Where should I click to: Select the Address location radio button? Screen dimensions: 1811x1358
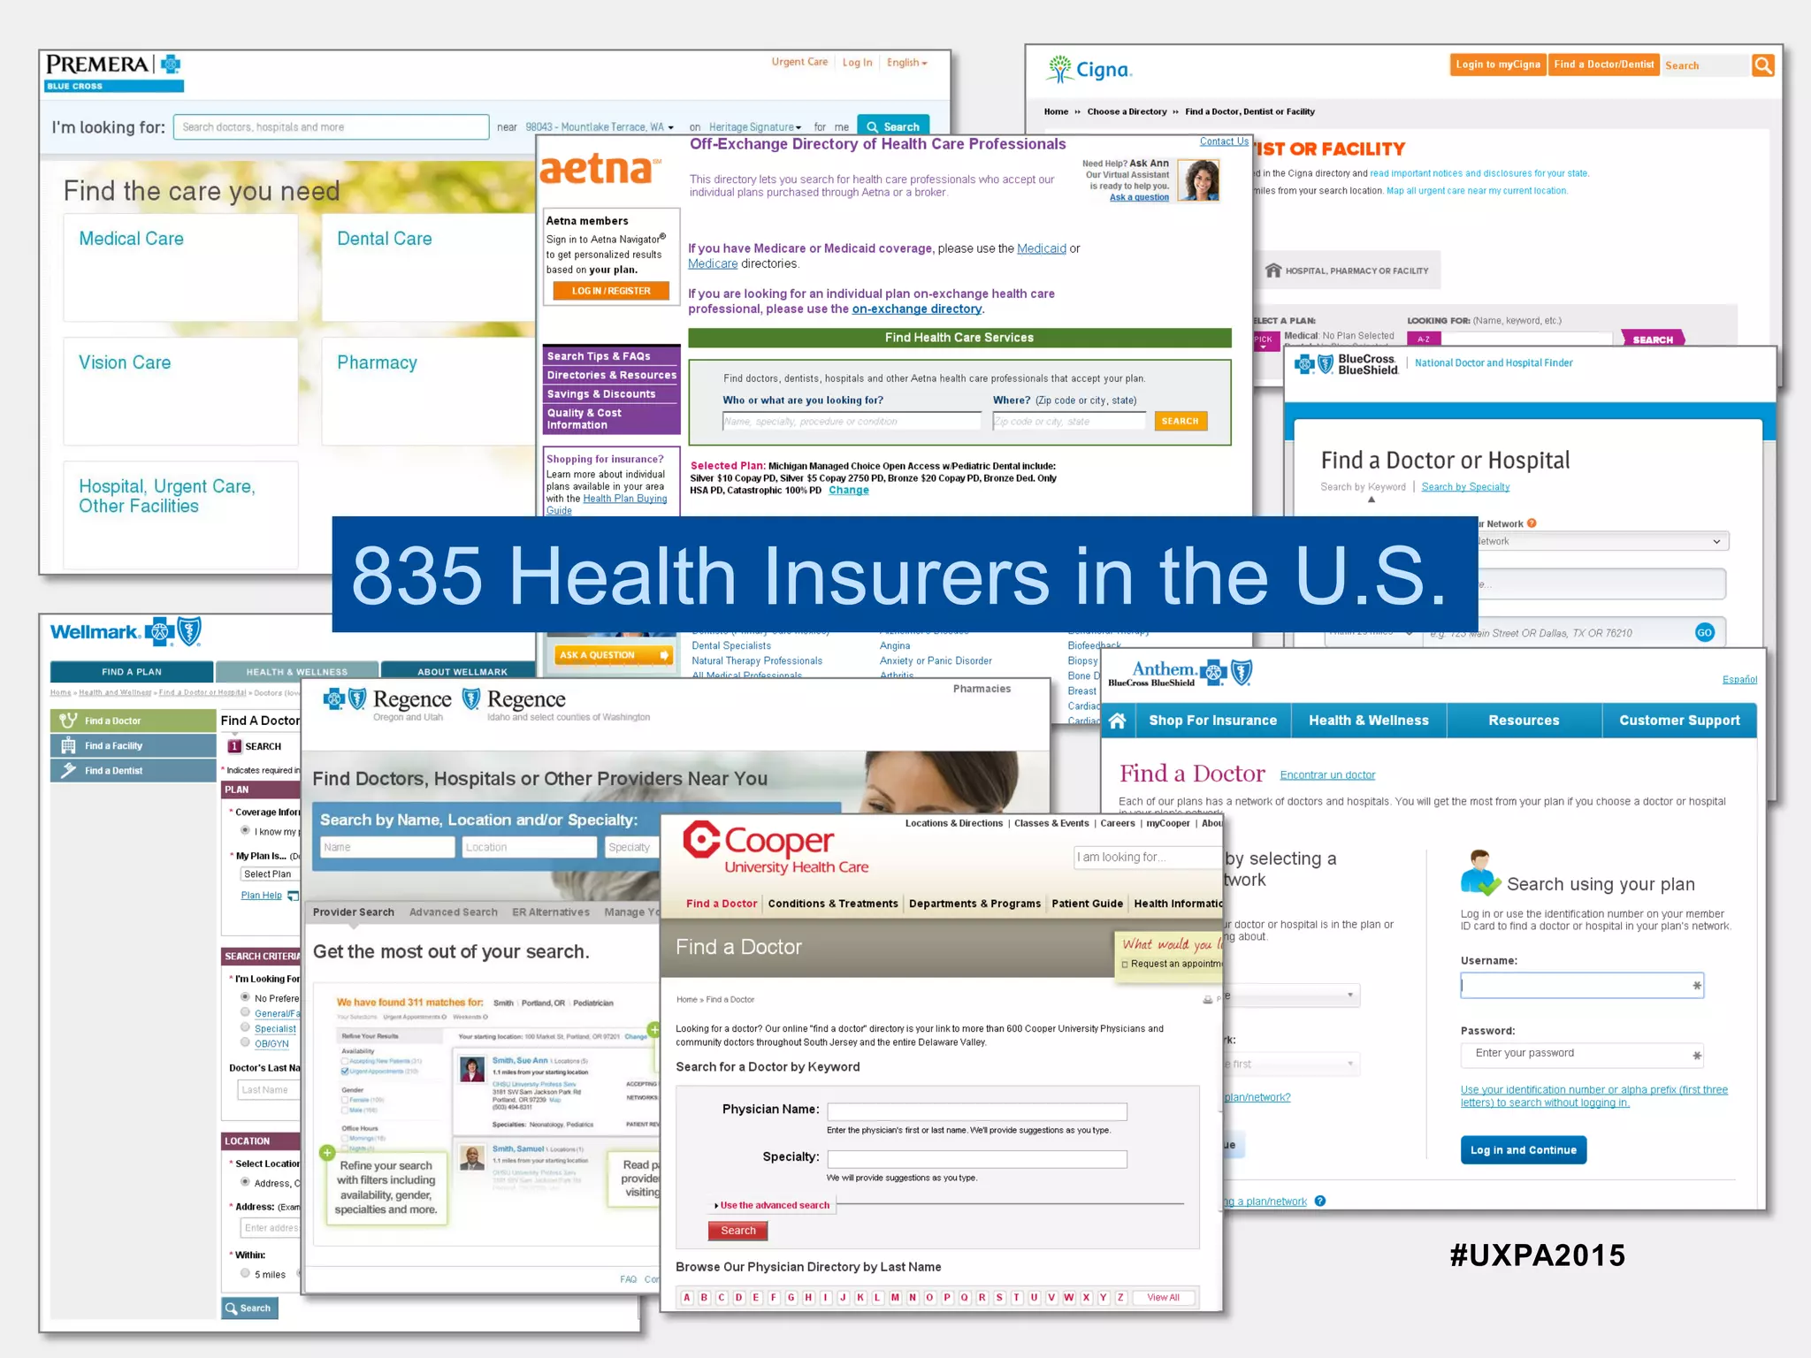click(245, 1182)
